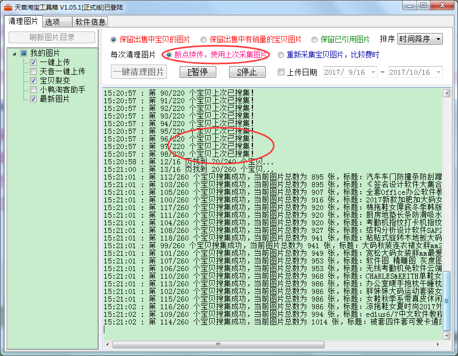The width and height of the screenshot is (458, 356).
Task: Toggle the 上传日期 checkbox
Action: point(281,72)
